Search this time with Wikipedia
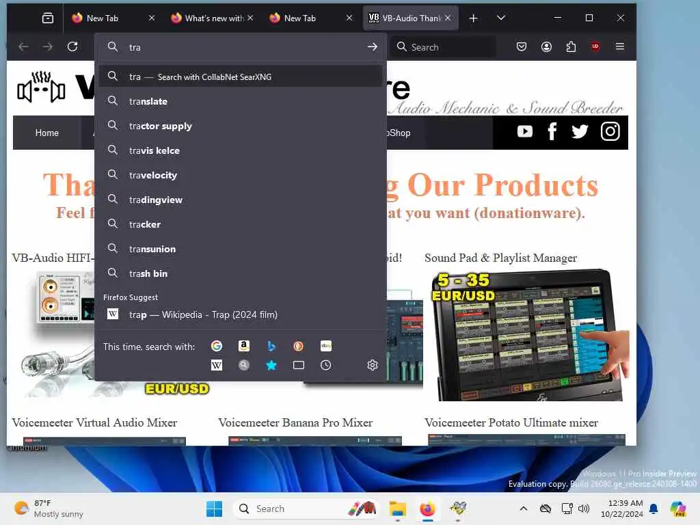The height and width of the screenshot is (525, 700). pyautogui.click(x=217, y=365)
